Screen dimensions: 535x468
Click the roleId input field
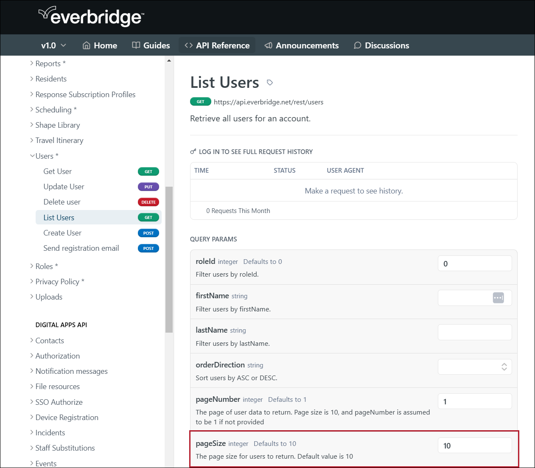point(475,263)
